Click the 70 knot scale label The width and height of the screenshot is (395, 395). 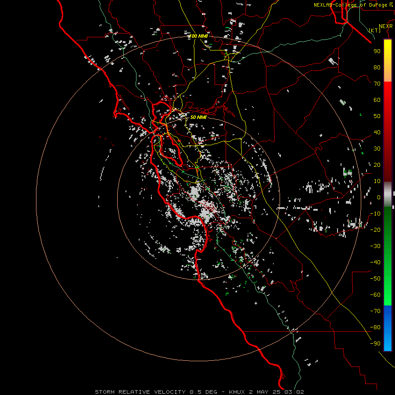377,84
